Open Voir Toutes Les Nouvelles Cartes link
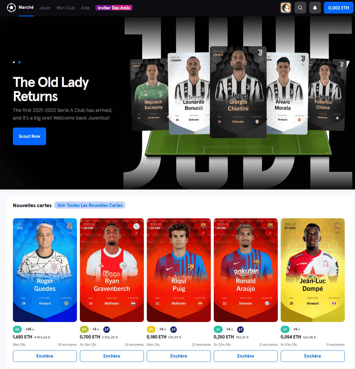This screenshot has width=355, height=369. 90,205
